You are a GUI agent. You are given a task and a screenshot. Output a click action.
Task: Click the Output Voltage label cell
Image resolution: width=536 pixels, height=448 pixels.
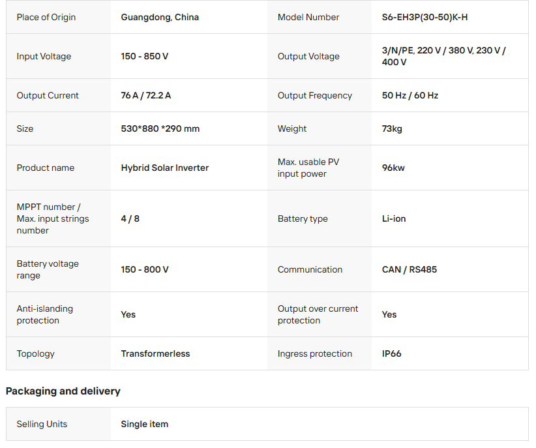(308, 56)
